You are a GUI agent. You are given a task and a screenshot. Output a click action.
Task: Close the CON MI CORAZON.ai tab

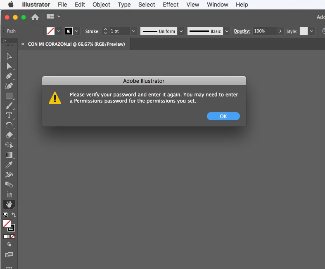point(23,44)
